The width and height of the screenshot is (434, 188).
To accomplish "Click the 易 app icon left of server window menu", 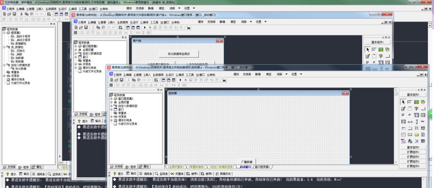I will click(x=111, y=74).
